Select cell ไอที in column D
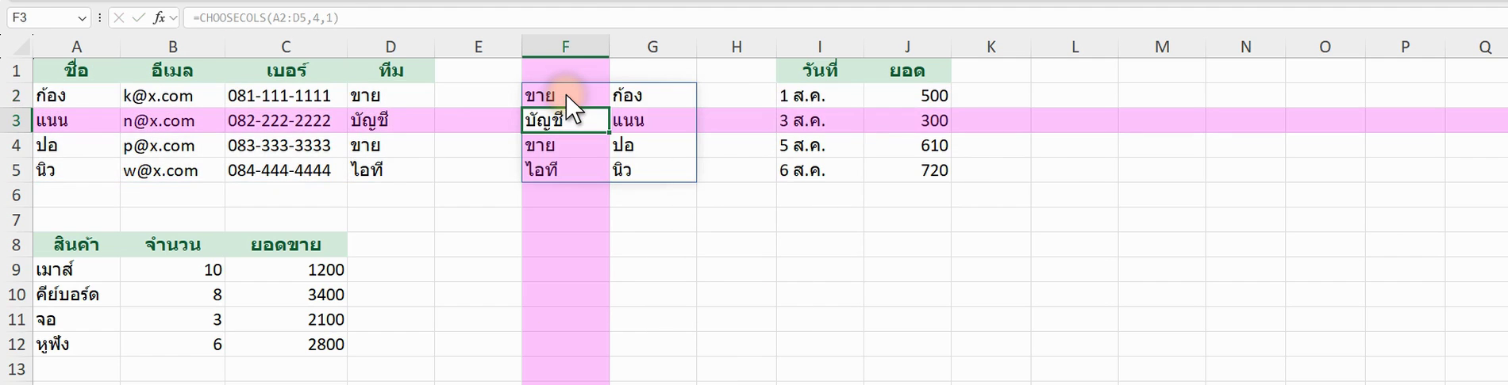 (x=390, y=170)
